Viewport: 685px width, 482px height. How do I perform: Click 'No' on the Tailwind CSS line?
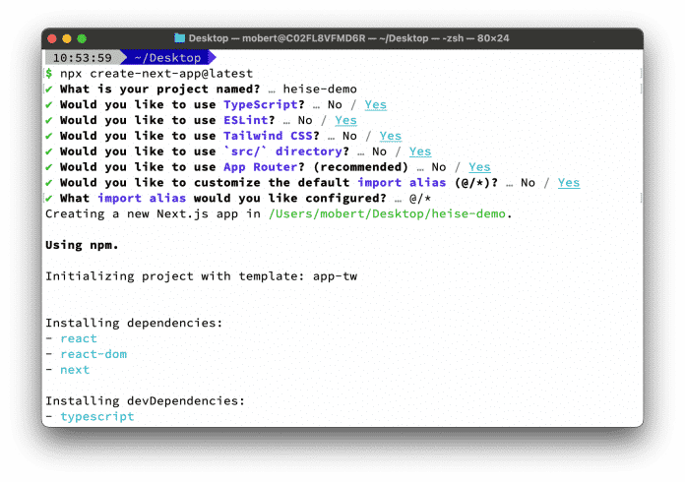click(x=349, y=136)
